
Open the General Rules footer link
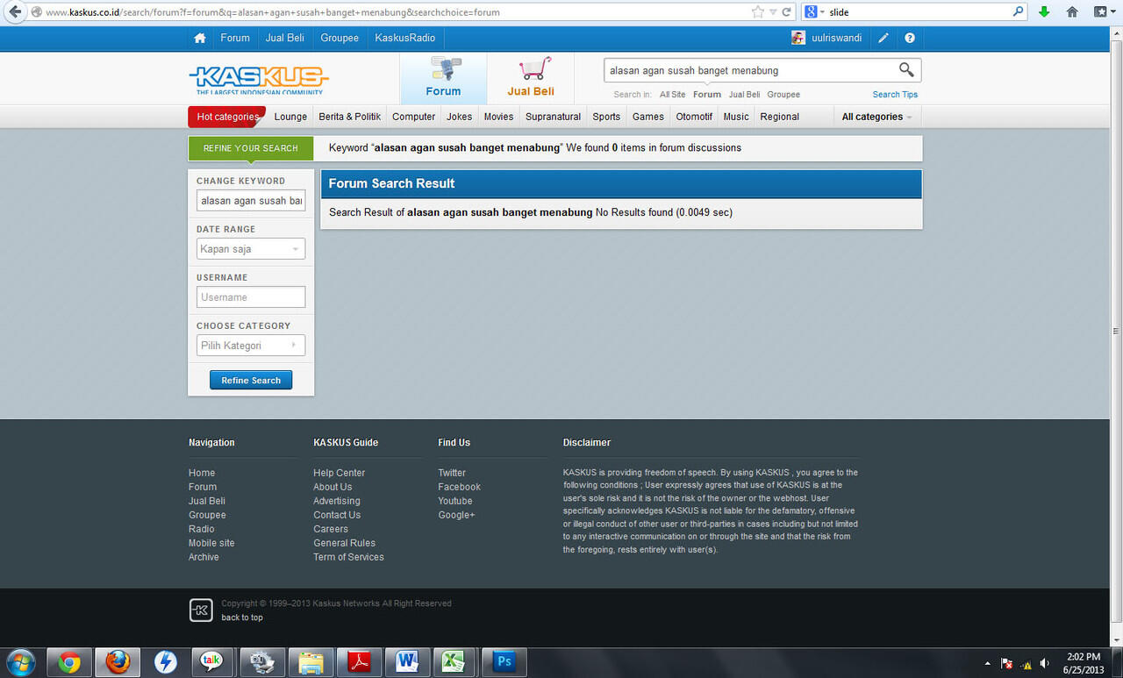(344, 543)
